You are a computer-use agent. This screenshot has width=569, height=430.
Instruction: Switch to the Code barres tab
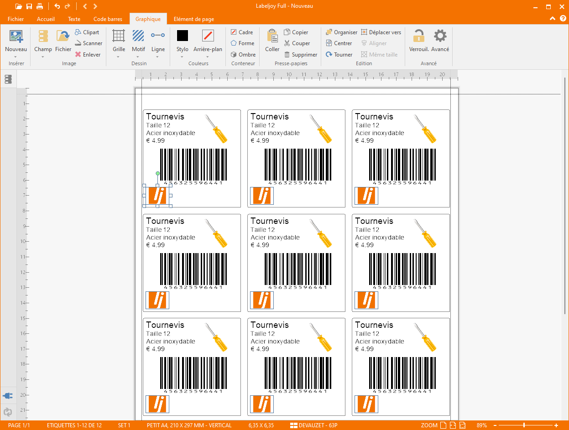point(108,19)
